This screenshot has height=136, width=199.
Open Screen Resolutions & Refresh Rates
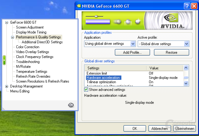pyautogui.click(x=43, y=81)
